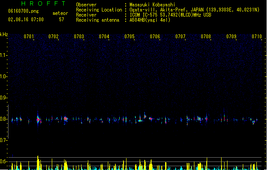Click the 1.1 frequency axis label
The image size is (267, 170).
pyautogui.click(x=3, y=55)
